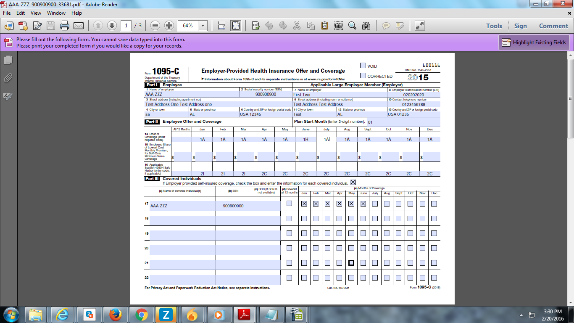Uncheck row 17 June coverage checkbox
The image size is (574, 323).
click(363, 204)
